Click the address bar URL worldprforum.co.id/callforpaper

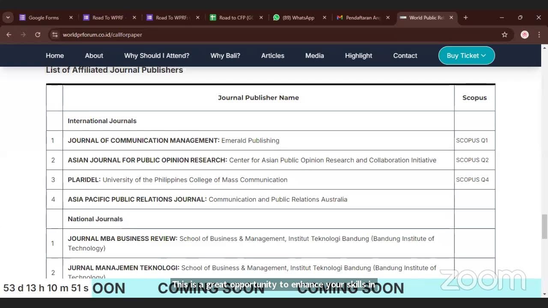point(102,35)
